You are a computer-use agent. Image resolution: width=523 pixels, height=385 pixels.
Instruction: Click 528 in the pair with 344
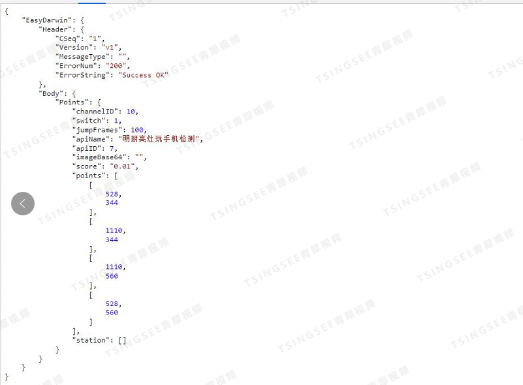[112, 194]
